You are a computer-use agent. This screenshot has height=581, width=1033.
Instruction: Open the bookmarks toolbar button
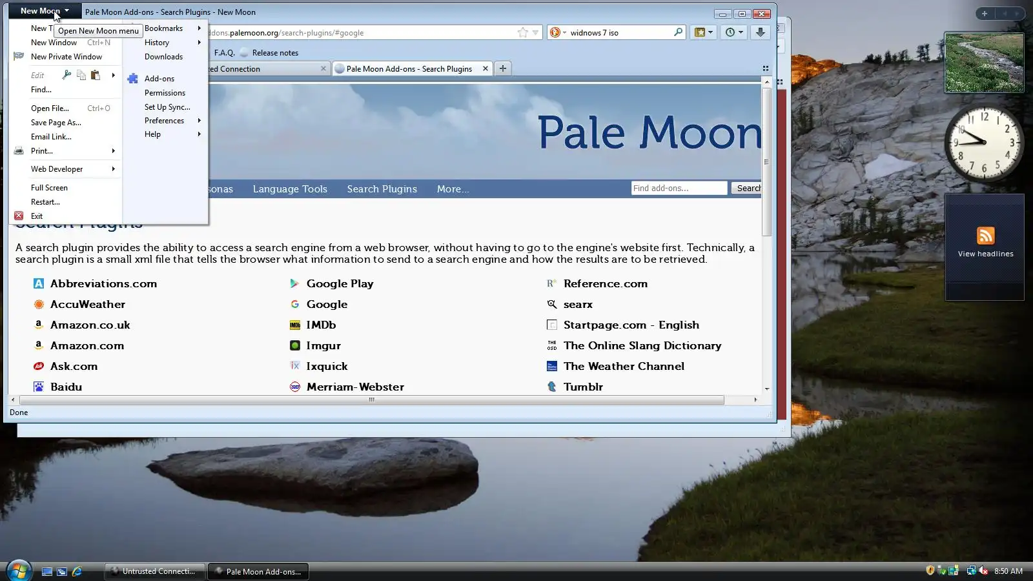click(x=702, y=32)
